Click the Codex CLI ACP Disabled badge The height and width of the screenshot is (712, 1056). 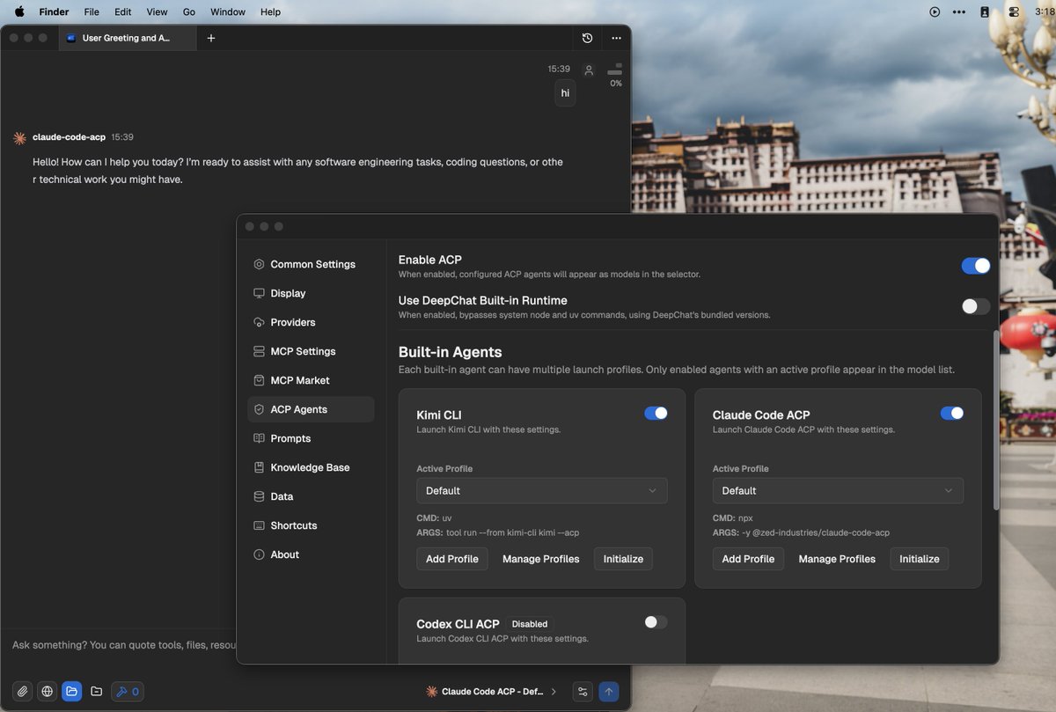pos(530,624)
